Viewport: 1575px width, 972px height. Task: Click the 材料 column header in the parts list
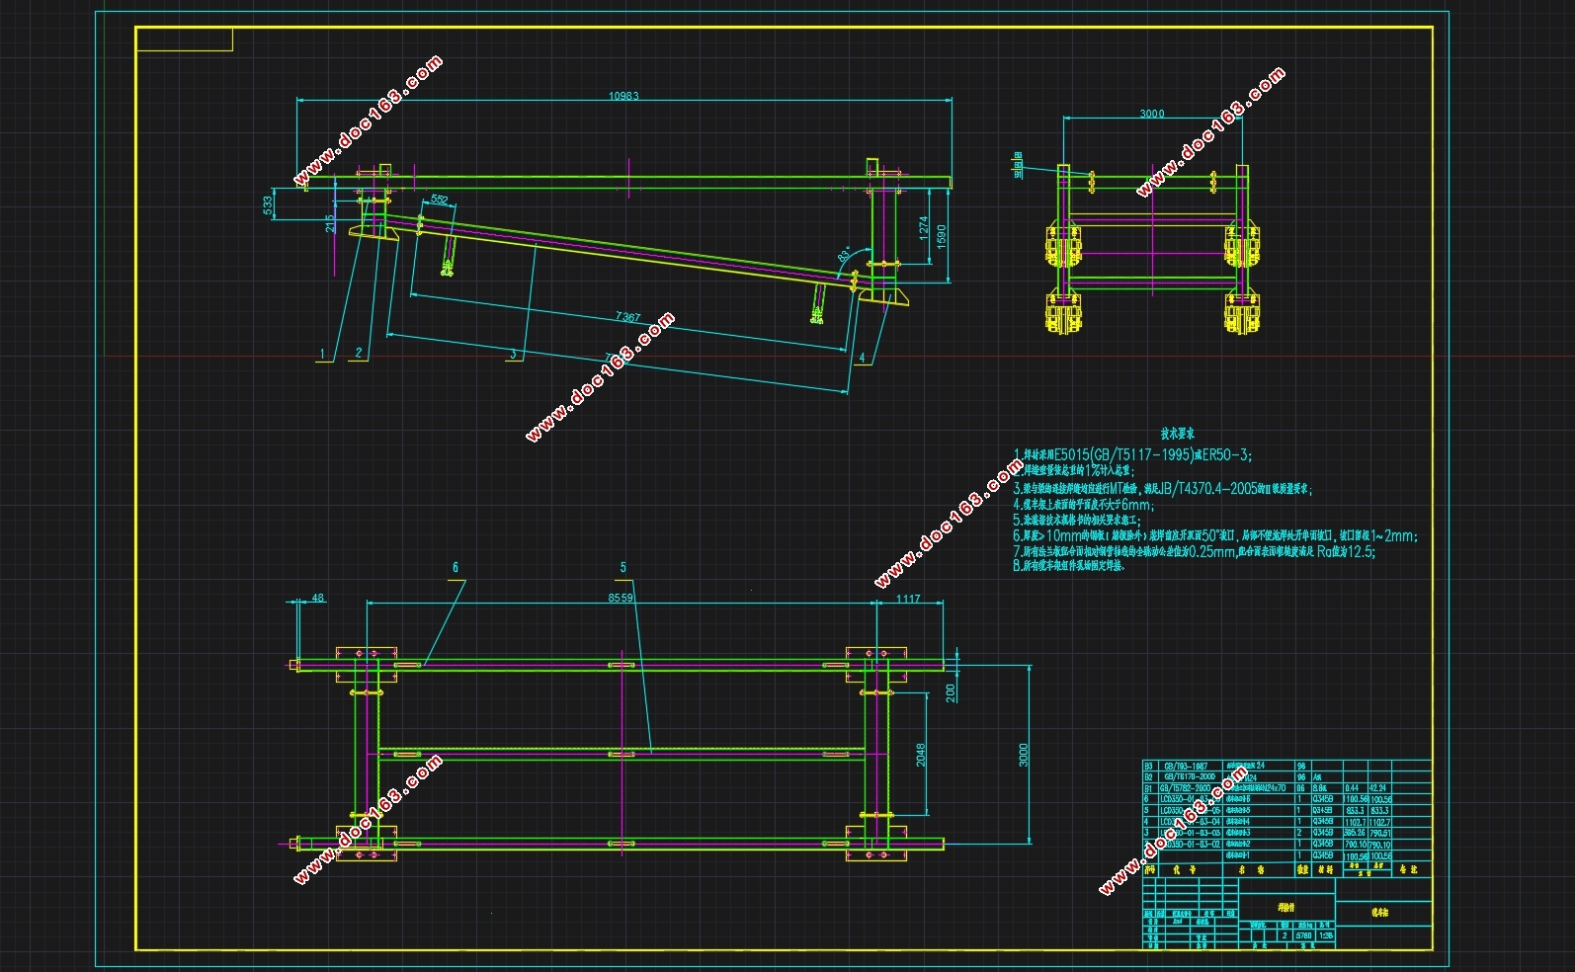(x=1326, y=870)
